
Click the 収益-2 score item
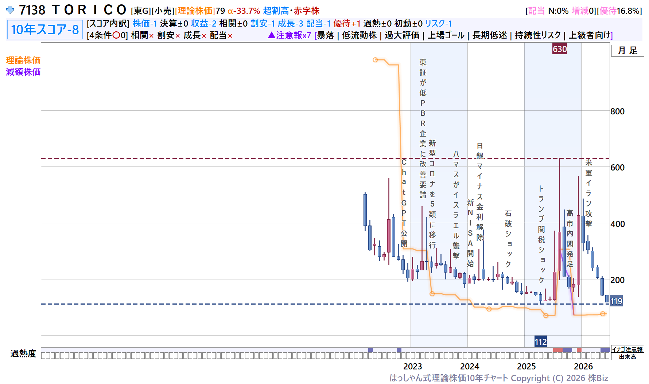tap(204, 24)
